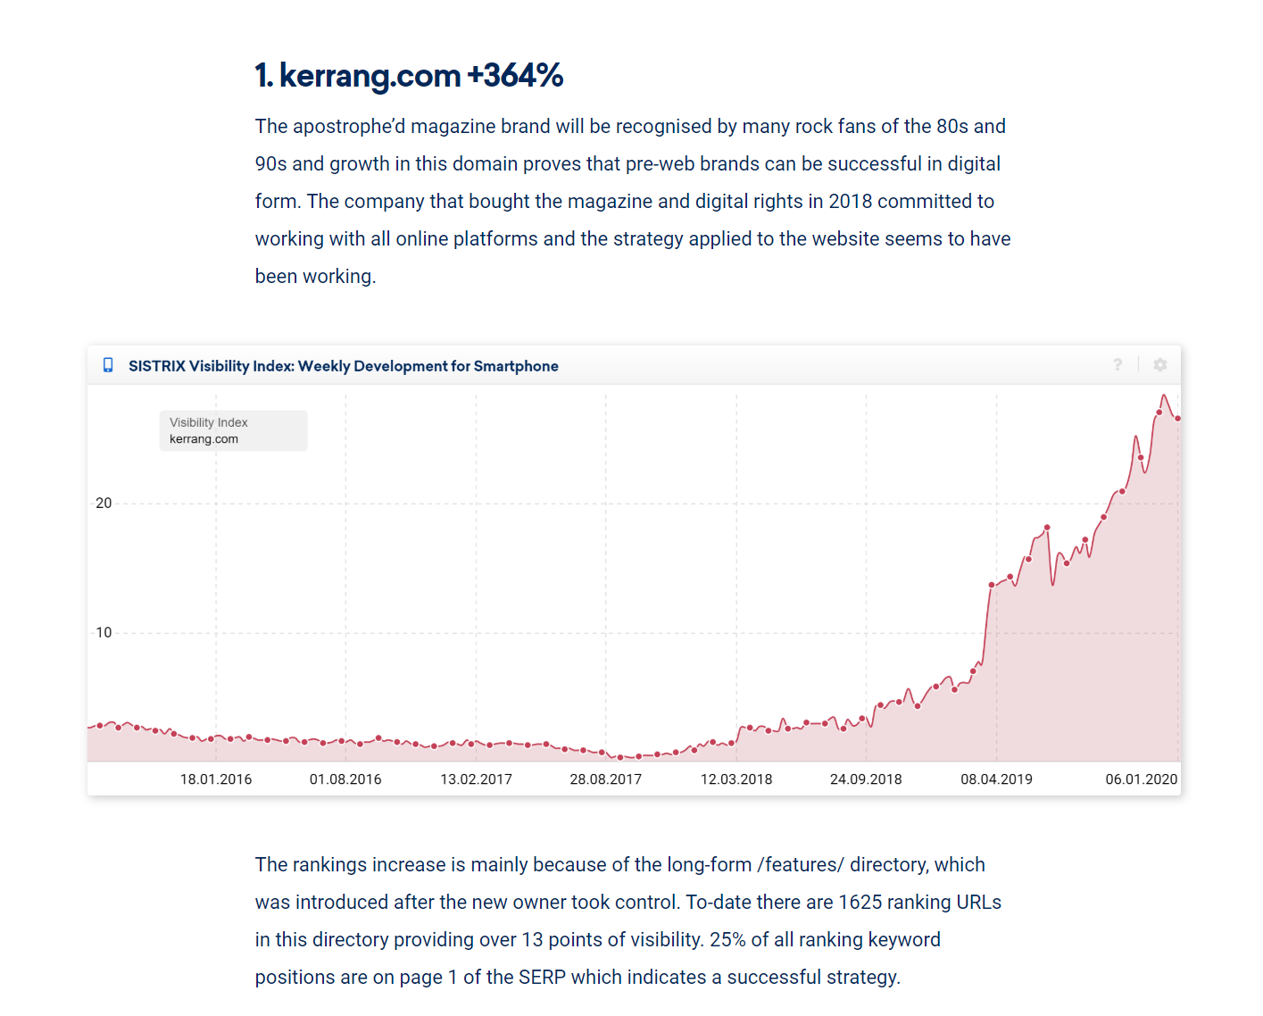
Task: Select the 06.01.2020 date label
Action: tap(1141, 779)
